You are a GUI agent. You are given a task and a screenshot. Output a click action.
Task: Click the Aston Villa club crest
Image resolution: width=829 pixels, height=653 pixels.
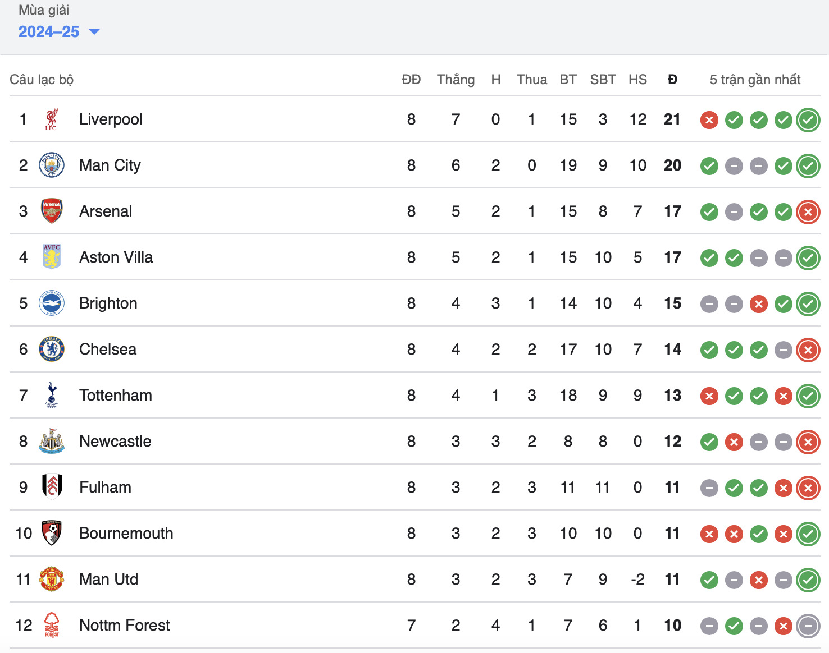point(52,257)
